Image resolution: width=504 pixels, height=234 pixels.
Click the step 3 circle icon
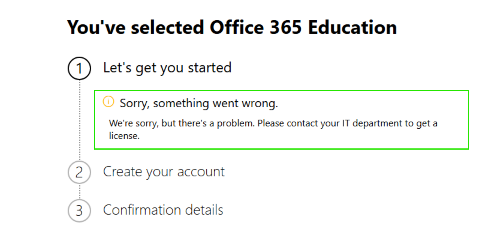pyautogui.click(x=79, y=210)
